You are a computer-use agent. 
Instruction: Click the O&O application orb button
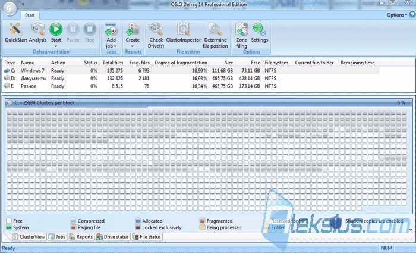10,9
